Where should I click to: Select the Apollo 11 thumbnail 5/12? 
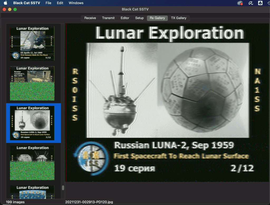point(32,43)
